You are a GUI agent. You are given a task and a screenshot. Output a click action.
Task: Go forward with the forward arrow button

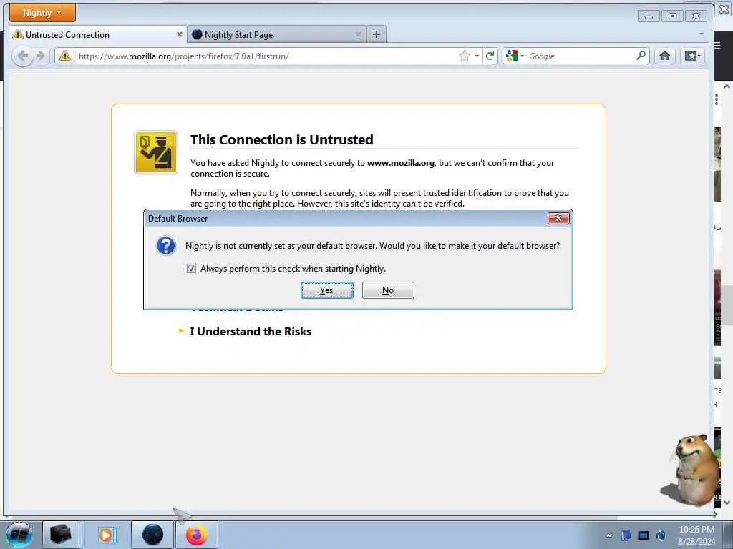[41, 56]
